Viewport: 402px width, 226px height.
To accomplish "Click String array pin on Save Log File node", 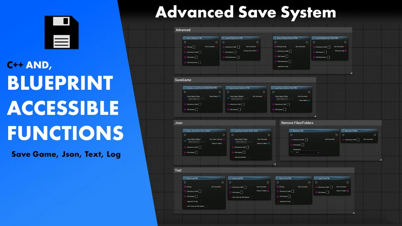I will coord(185,187).
